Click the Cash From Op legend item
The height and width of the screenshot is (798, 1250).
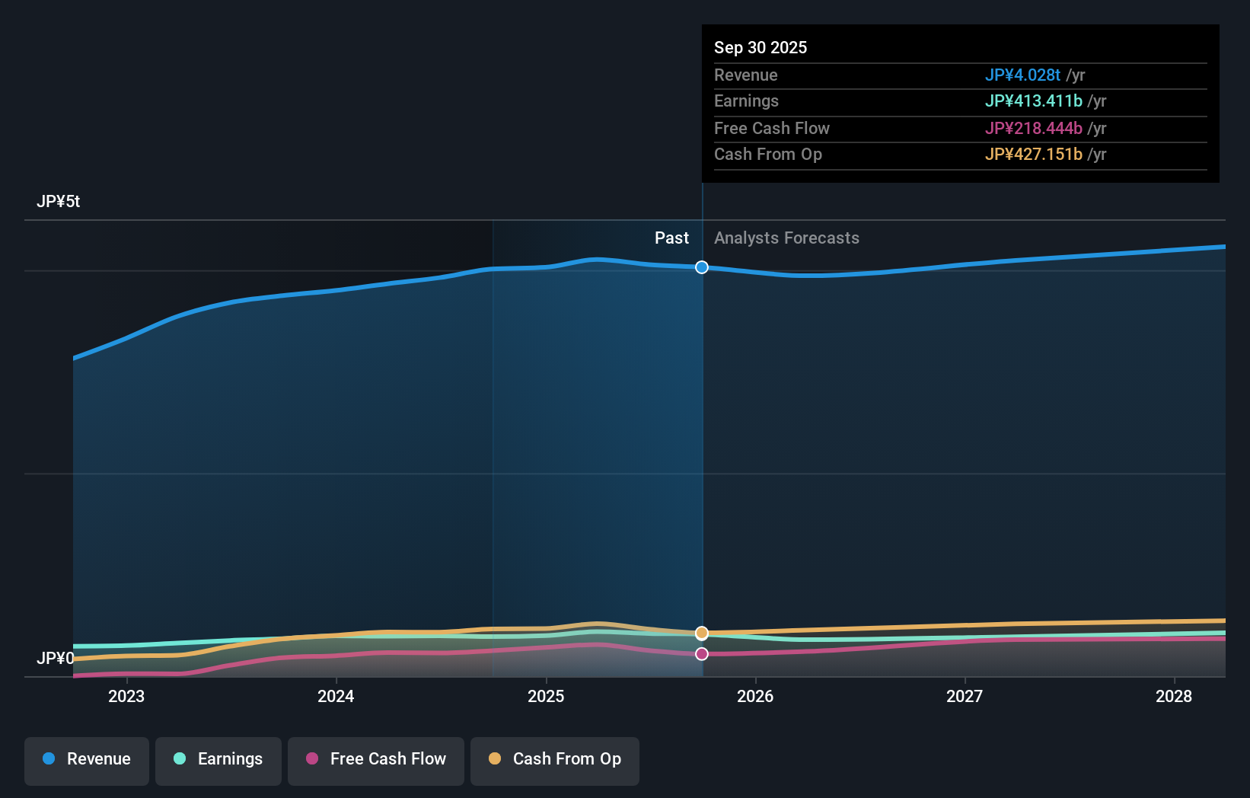pos(554,761)
